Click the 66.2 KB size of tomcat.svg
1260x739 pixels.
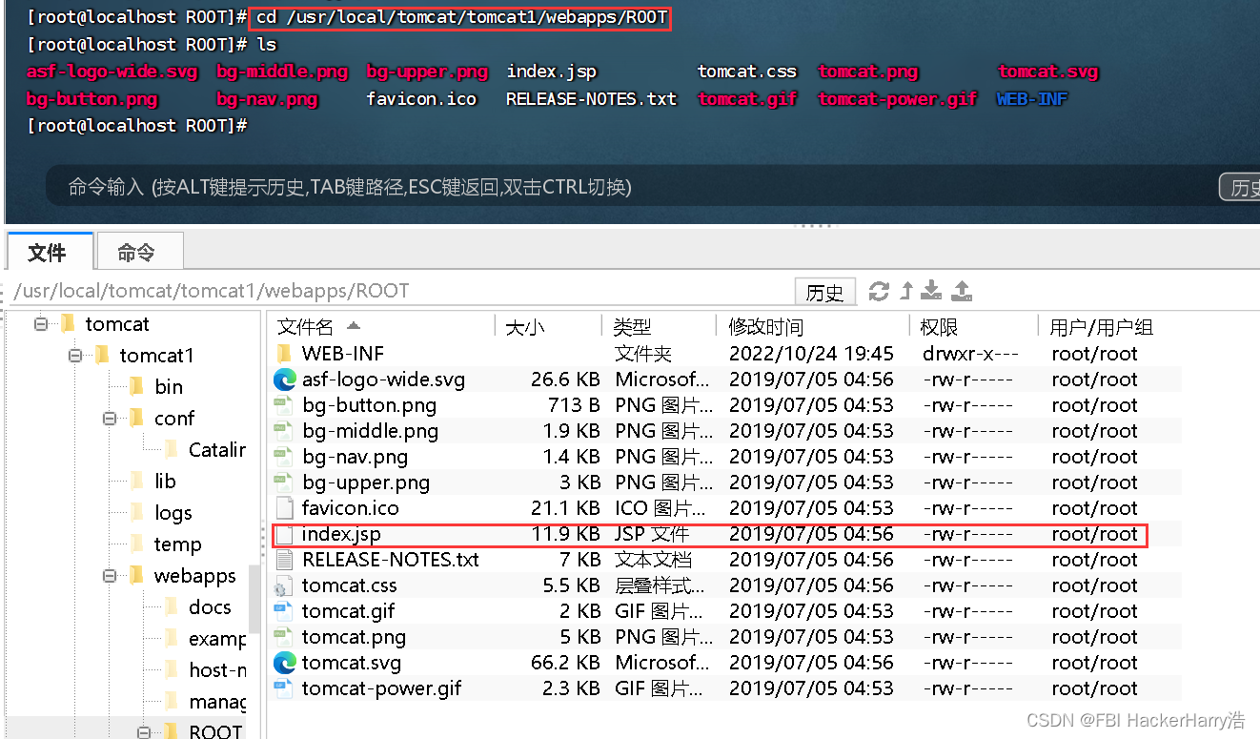(565, 663)
